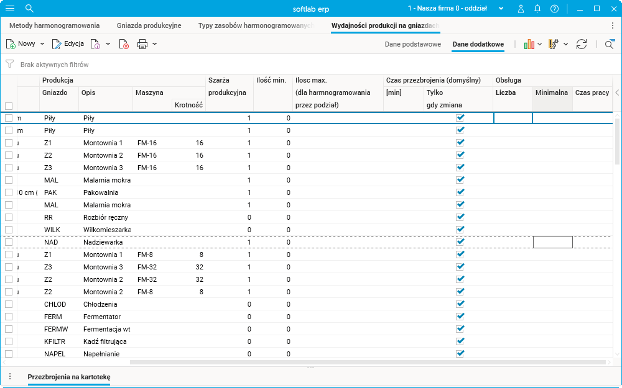
Task: Click the printer icon
Action: (x=142, y=44)
